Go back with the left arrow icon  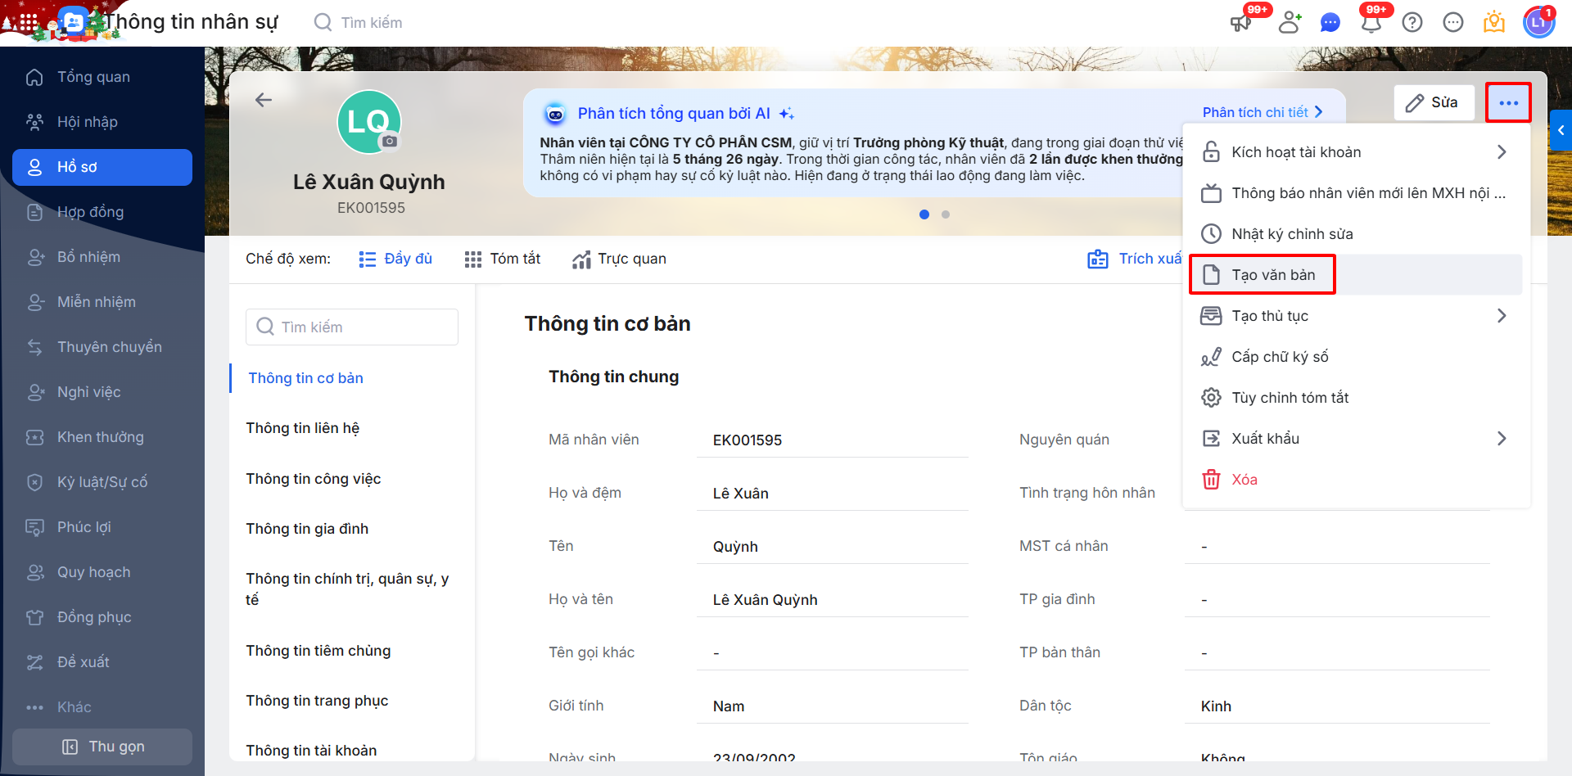(264, 100)
